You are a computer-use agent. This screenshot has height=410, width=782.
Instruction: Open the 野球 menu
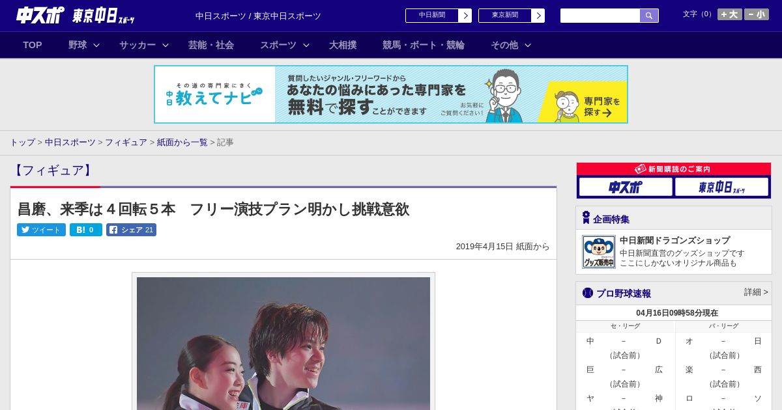point(78,45)
